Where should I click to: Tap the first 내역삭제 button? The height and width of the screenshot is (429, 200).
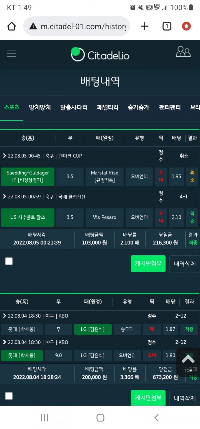point(185,264)
